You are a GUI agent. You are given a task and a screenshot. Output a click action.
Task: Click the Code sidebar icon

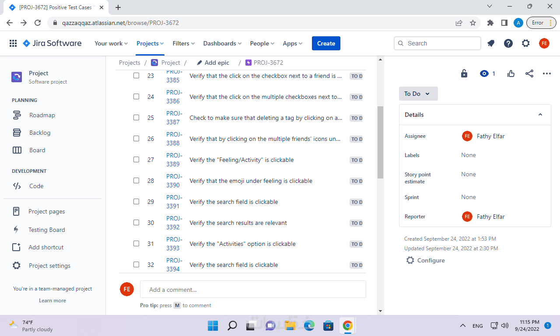pyautogui.click(x=17, y=186)
